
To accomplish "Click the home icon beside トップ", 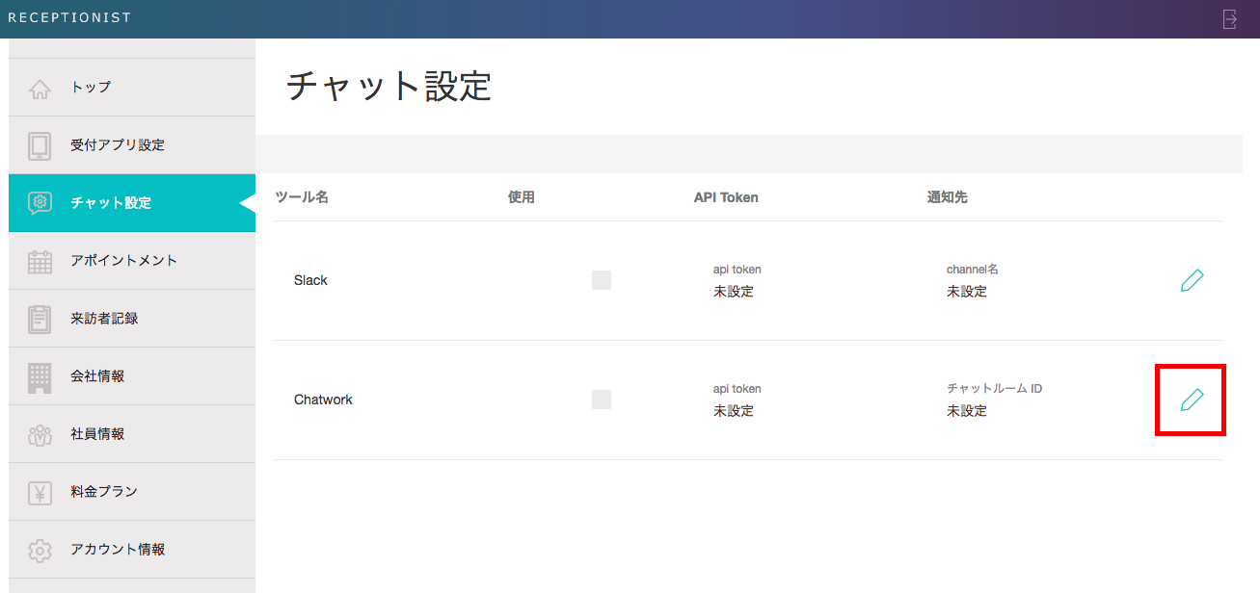I will point(40,88).
